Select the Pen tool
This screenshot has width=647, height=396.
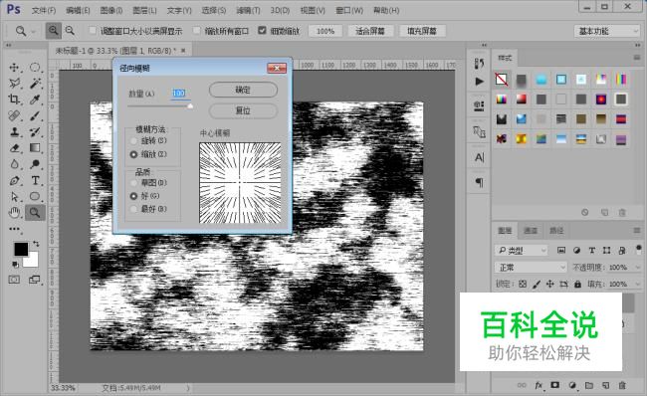click(x=15, y=180)
